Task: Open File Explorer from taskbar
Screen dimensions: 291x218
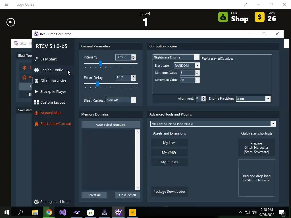Action: coord(35,212)
